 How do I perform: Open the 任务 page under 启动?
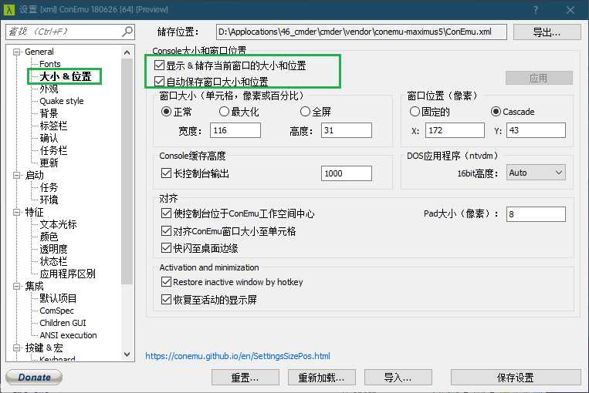[x=49, y=187]
